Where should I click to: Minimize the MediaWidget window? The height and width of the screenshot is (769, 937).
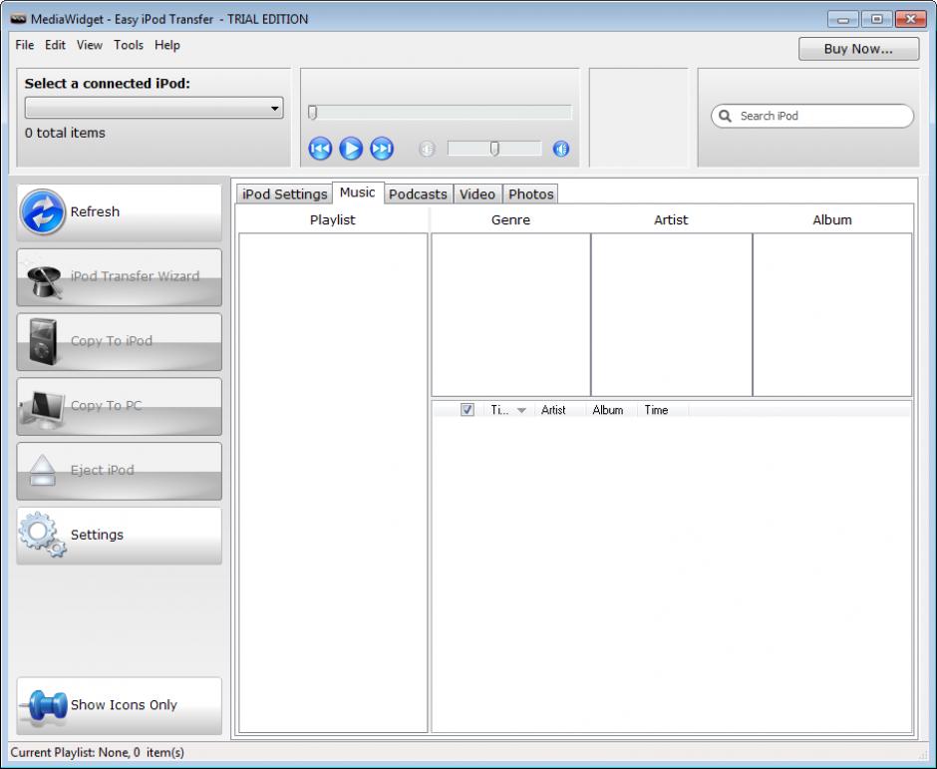click(x=842, y=19)
